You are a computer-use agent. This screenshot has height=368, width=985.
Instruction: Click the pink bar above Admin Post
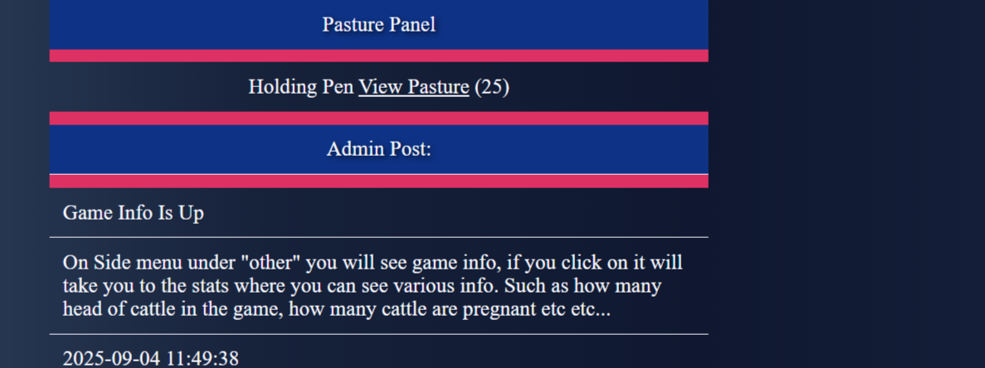coord(378,119)
